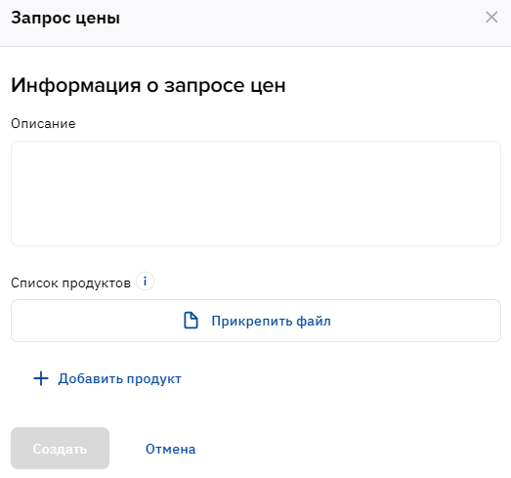Abort the price request via Отмена

(170, 449)
